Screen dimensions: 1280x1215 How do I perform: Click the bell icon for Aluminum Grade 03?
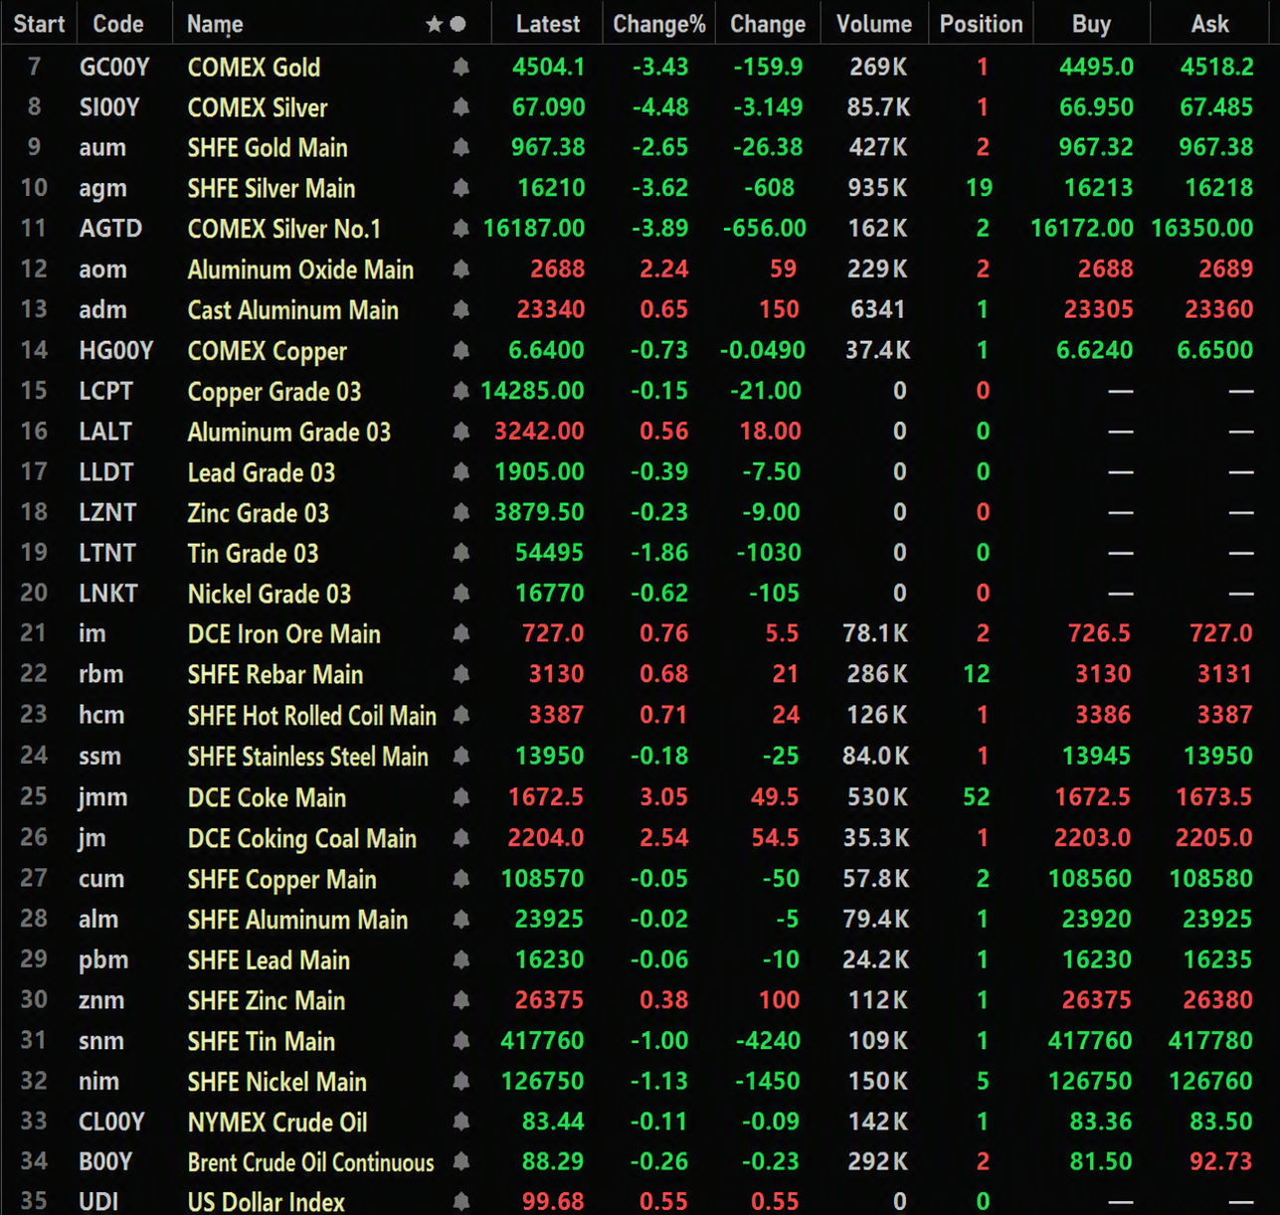click(460, 432)
